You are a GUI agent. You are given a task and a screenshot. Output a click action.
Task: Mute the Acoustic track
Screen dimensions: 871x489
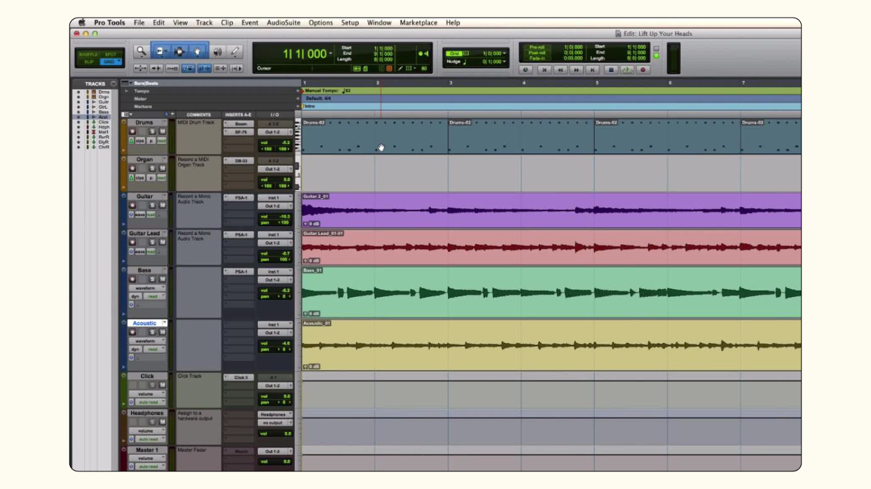(163, 332)
